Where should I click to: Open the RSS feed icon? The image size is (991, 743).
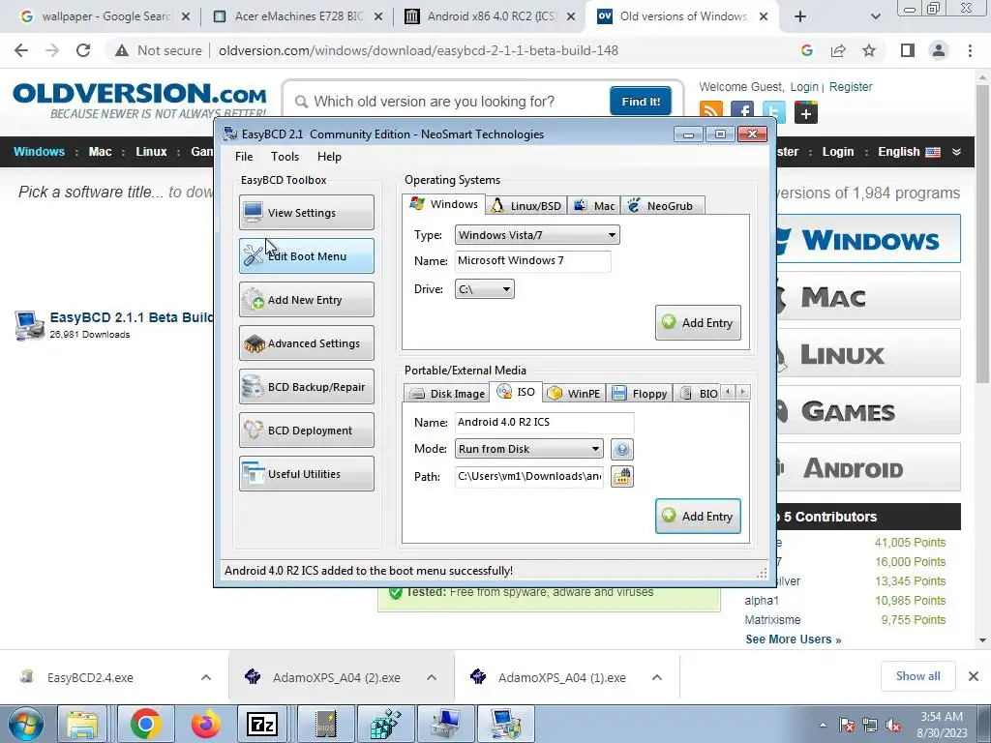(711, 112)
